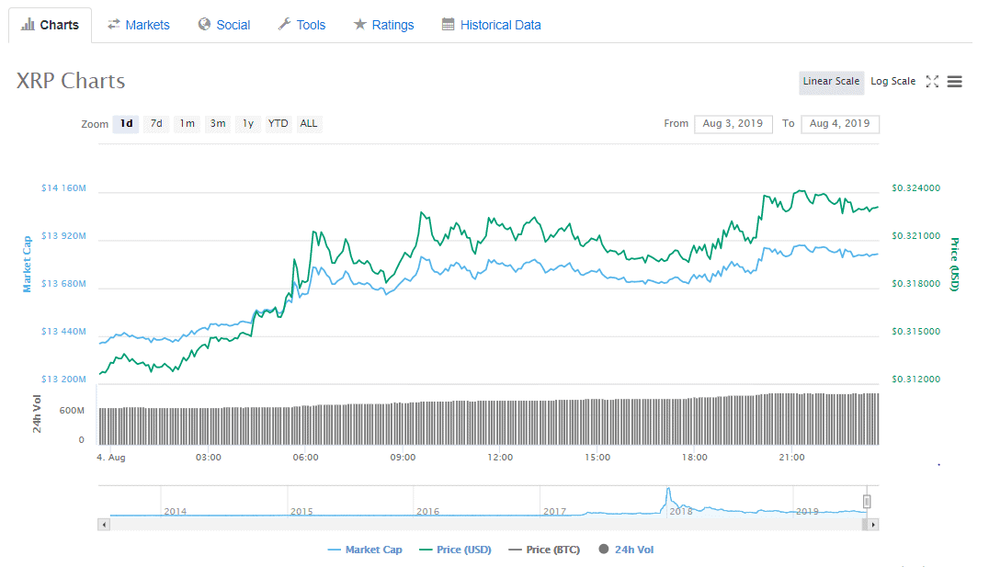Viewport: 989px width, 567px height.
Task: Set zoom to 1d
Action: click(126, 124)
